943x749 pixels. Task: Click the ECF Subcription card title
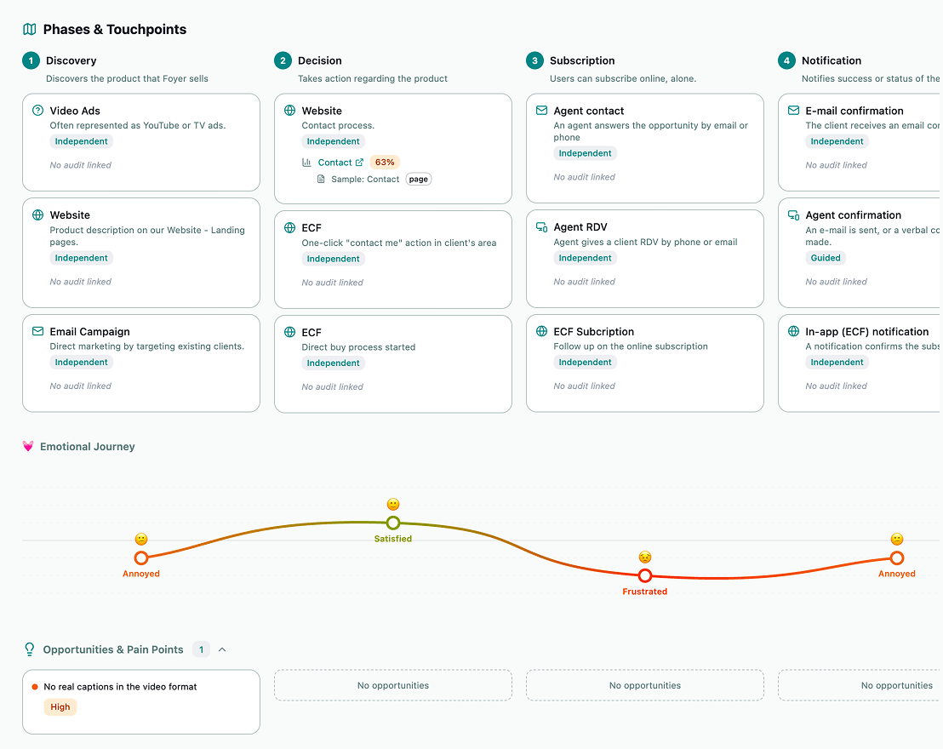(593, 331)
